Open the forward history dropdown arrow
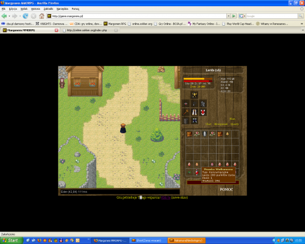The width and height of the screenshot is (305, 244). click(20, 16)
